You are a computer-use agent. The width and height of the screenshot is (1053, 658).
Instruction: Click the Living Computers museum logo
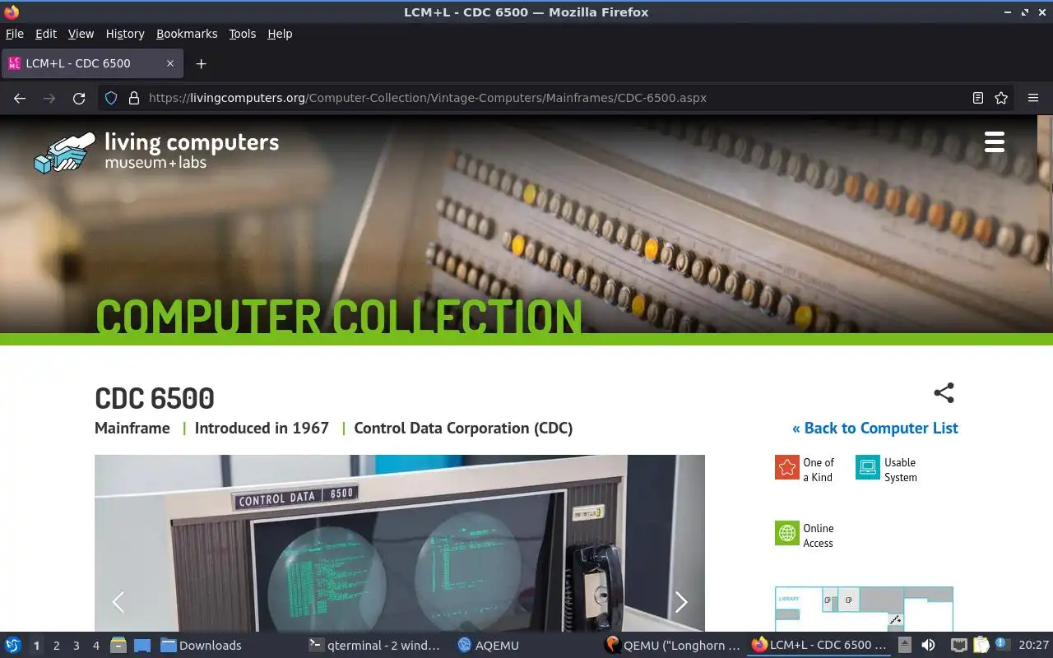click(156, 151)
